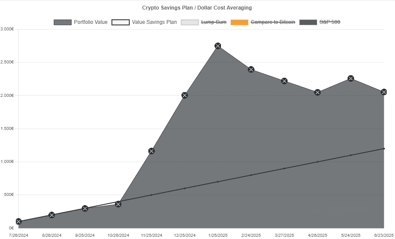Click the 500€ y-axis label
Image resolution: width=395 pixels, height=239 pixels.
pos(9,195)
